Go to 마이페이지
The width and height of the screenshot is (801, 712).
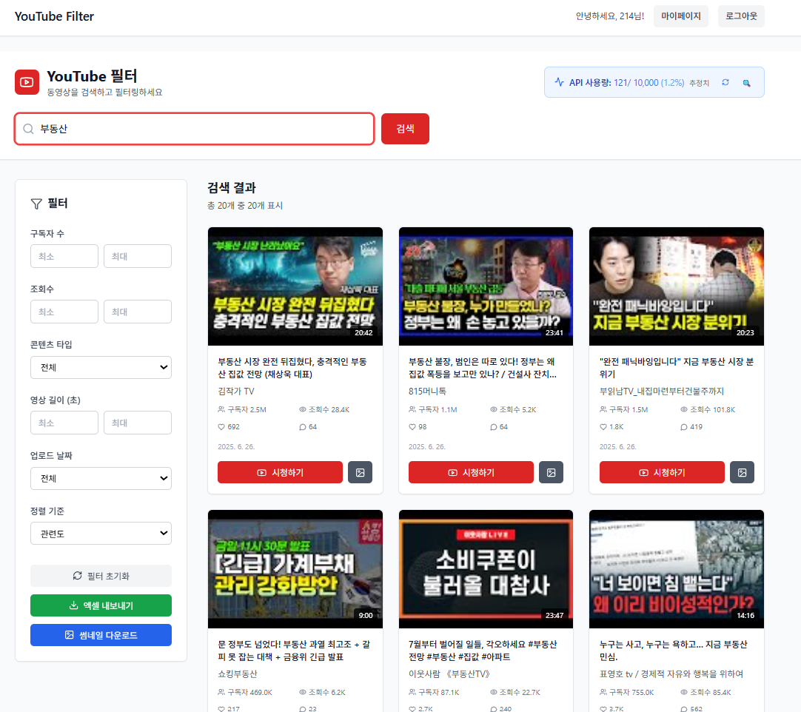tap(680, 16)
